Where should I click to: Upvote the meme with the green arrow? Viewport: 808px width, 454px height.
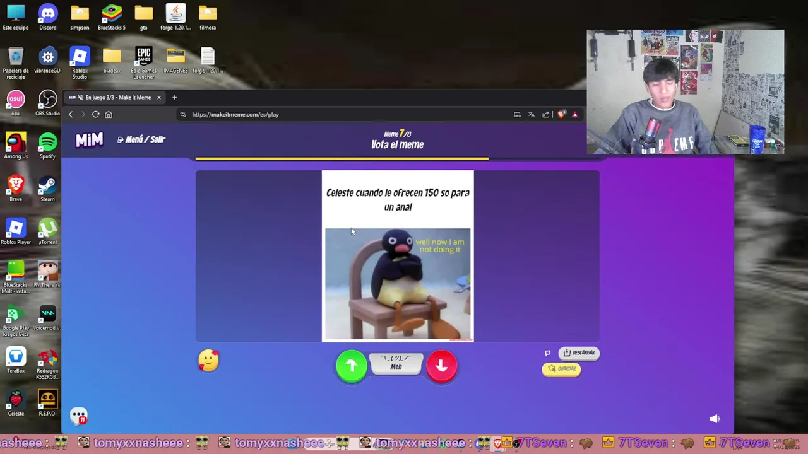(352, 366)
